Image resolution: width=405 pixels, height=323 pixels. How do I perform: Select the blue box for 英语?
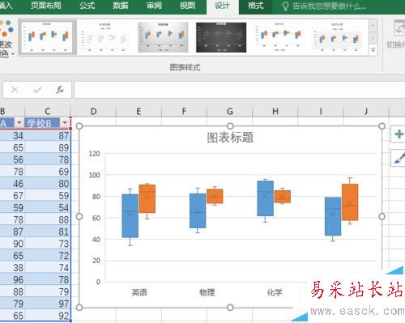click(x=130, y=216)
